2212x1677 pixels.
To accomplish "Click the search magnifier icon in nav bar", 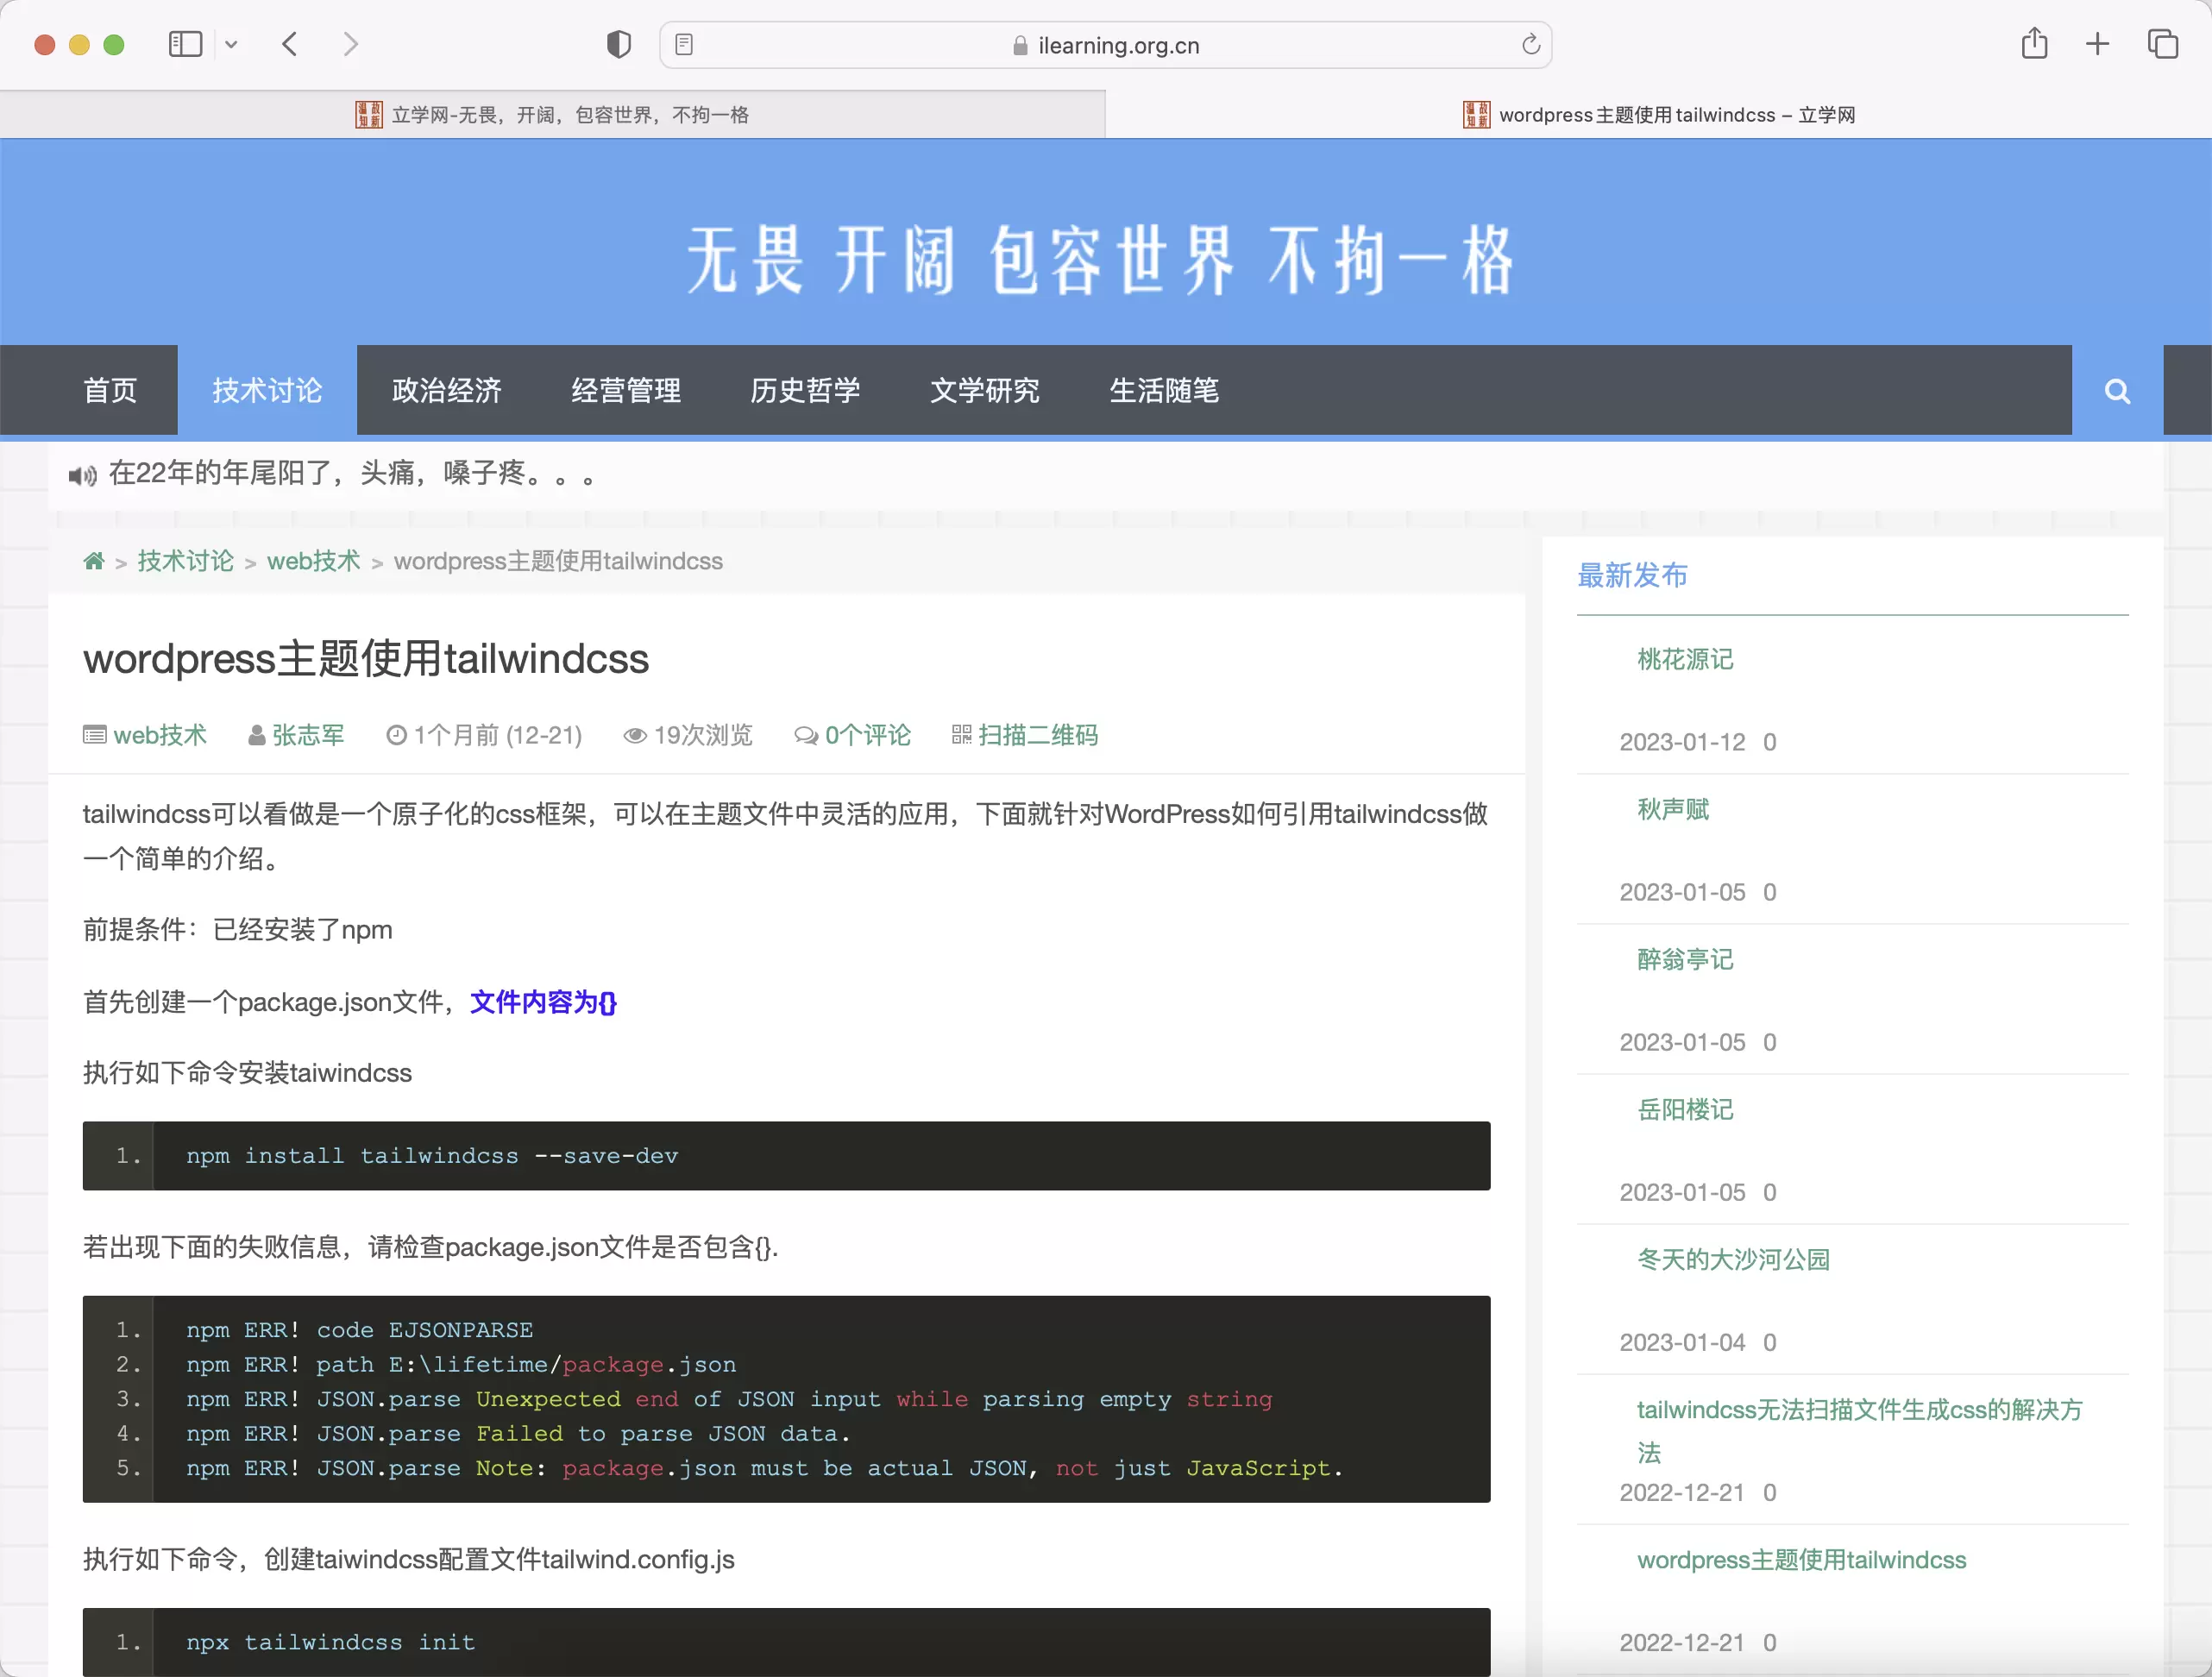I will click(2117, 391).
